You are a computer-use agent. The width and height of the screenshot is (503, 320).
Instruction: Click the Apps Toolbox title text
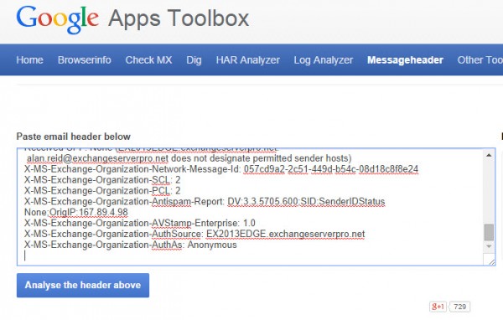(x=179, y=18)
